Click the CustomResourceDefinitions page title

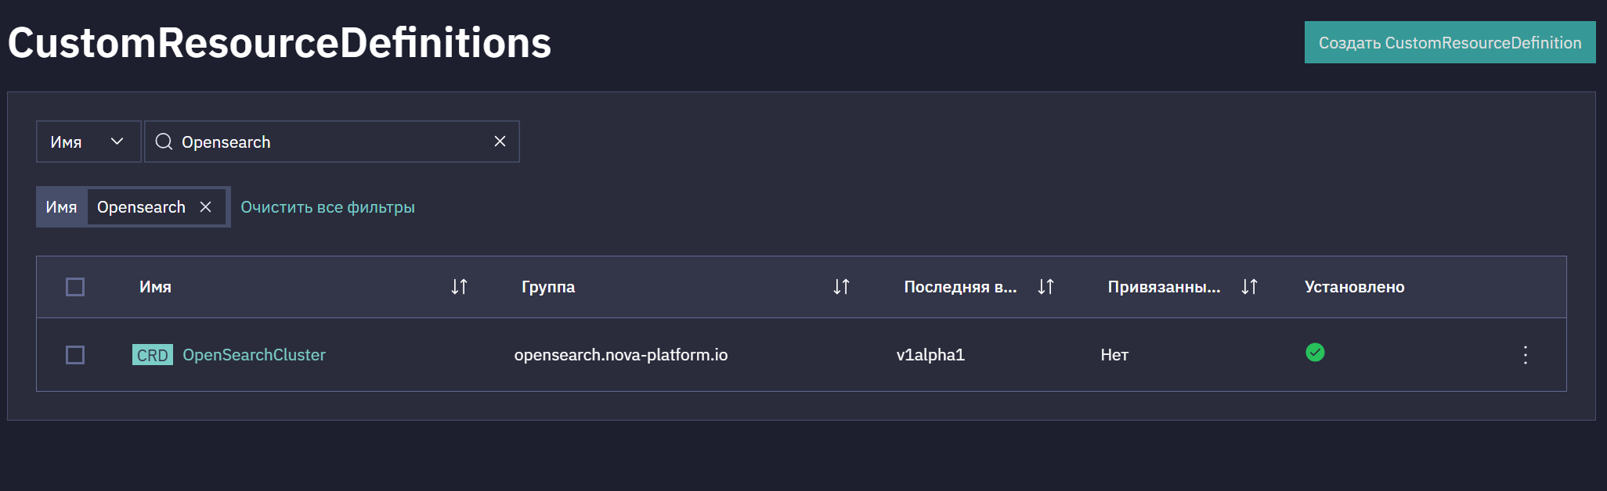click(x=280, y=42)
